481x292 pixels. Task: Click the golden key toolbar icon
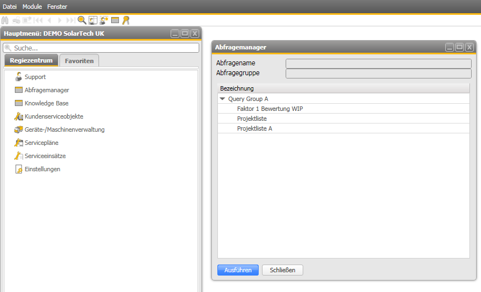126,20
